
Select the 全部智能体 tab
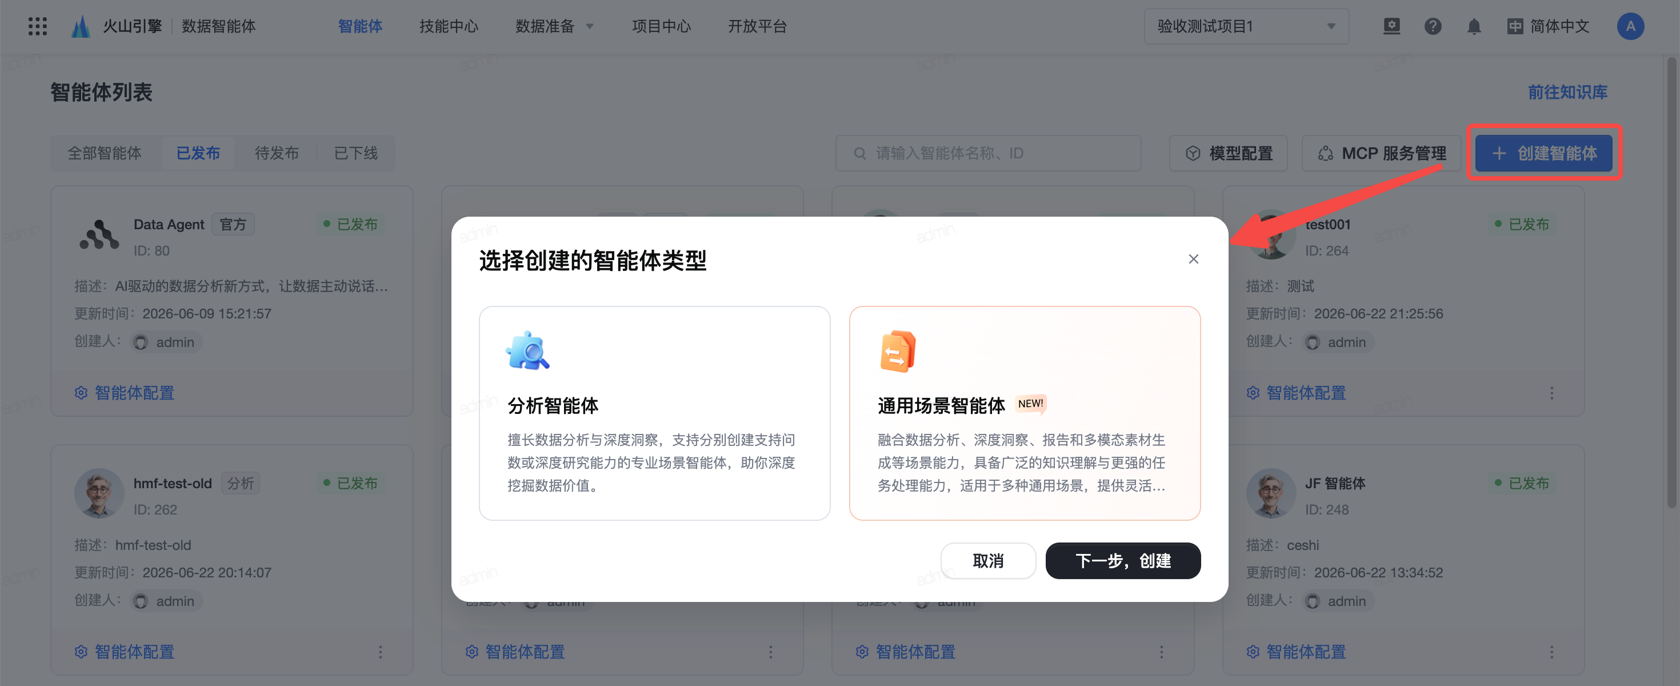105,153
